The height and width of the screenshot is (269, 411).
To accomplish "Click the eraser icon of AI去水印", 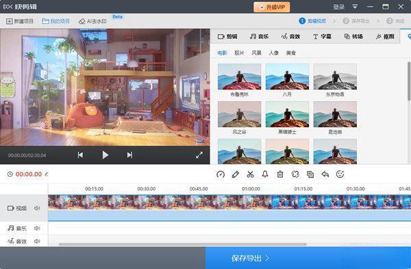I will click(x=82, y=21).
